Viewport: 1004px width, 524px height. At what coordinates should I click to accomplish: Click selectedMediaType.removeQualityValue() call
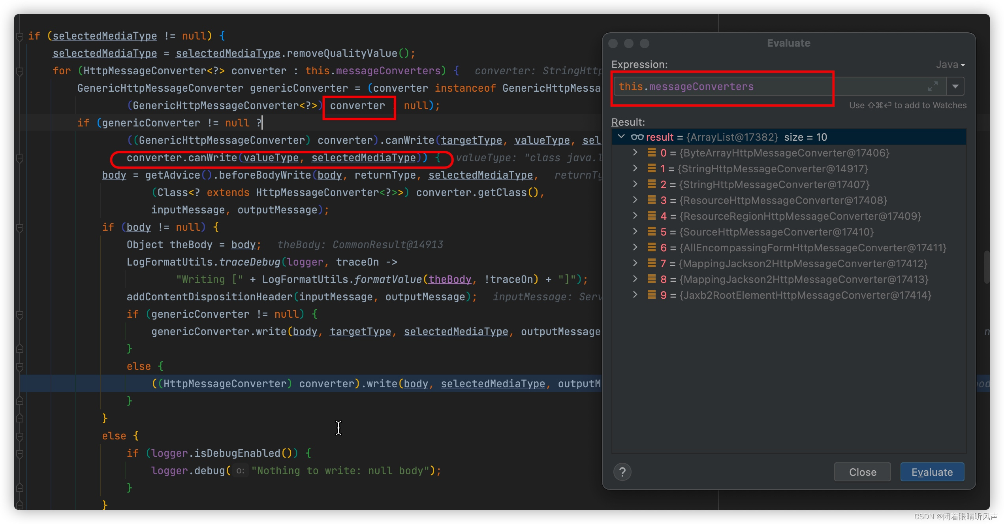point(295,53)
